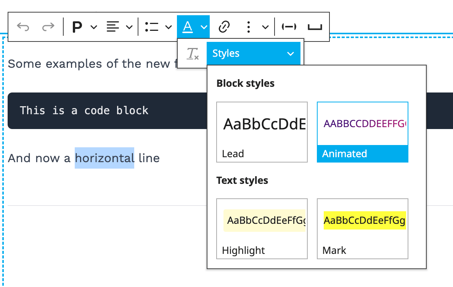
Task: Toggle the Highlight text style
Action: coord(262,228)
